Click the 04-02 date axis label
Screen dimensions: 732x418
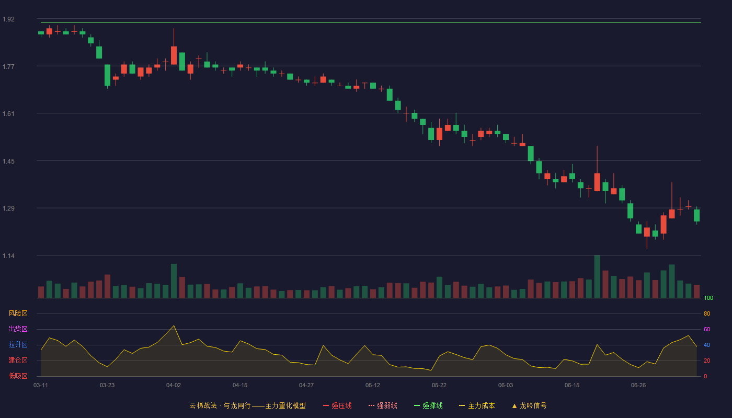click(x=174, y=385)
